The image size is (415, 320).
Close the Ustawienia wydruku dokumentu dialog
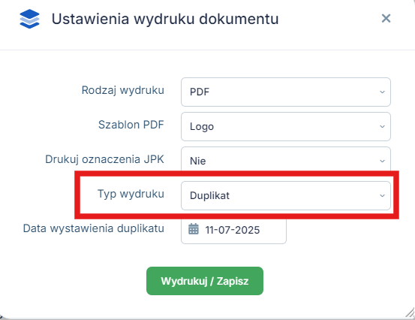386,18
